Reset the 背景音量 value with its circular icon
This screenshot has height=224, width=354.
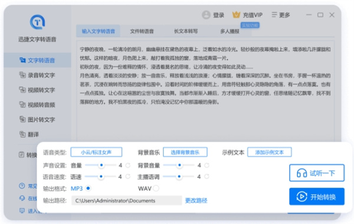click(206, 165)
